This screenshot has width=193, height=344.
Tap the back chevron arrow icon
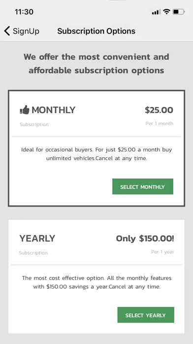pyautogui.click(x=7, y=31)
